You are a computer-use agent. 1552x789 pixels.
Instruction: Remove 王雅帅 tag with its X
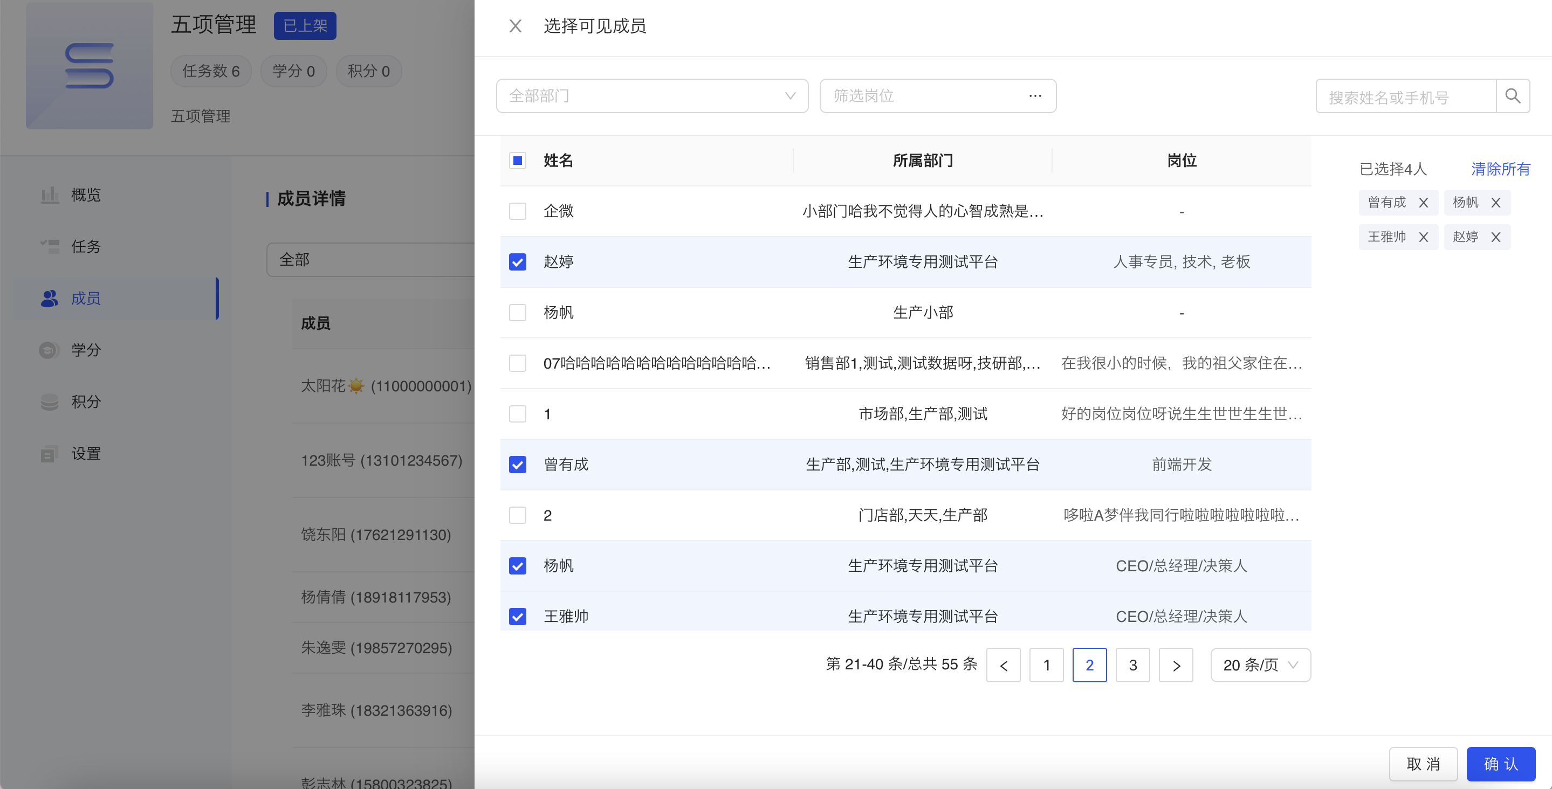(x=1423, y=237)
